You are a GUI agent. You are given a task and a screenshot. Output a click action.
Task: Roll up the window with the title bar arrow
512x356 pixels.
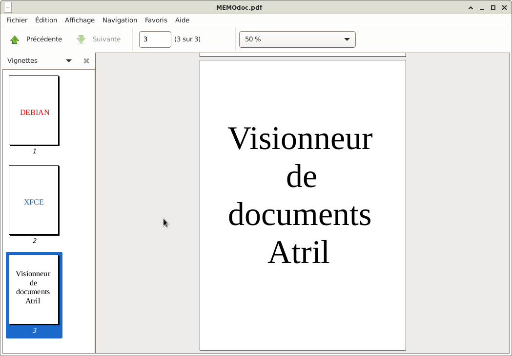tap(471, 8)
